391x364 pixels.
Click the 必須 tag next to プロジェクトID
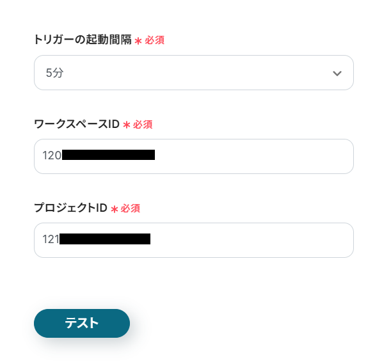click(131, 209)
